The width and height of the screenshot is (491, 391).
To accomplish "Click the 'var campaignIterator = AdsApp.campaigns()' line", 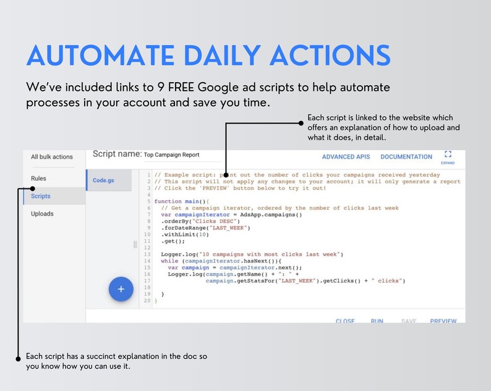I will pos(231,215).
